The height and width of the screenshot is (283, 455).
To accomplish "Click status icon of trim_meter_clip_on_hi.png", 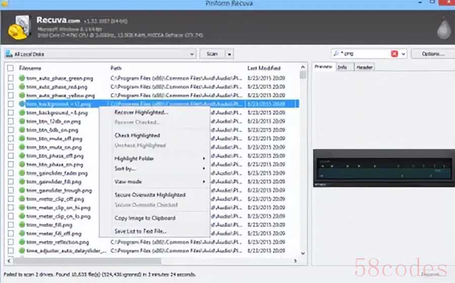I will (x=22, y=207).
